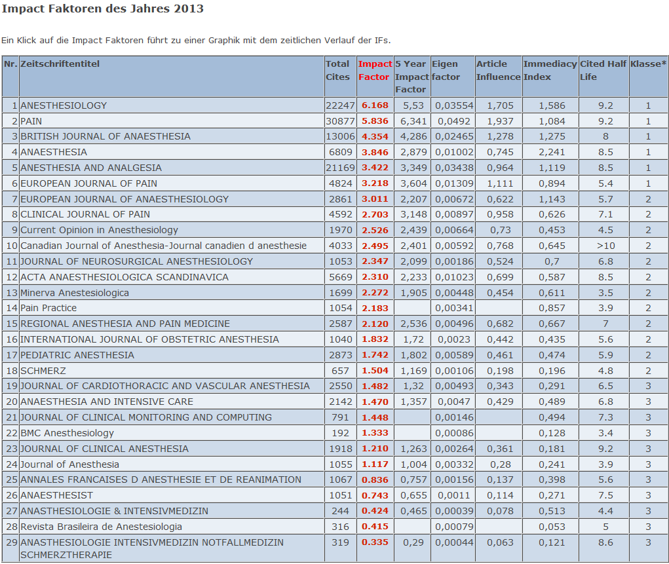
Task: Click impact factor 2.183 for Pain Practice
Action: (x=375, y=308)
